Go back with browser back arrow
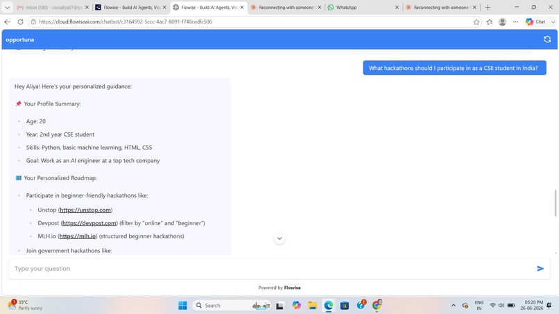 (x=7, y=21)
